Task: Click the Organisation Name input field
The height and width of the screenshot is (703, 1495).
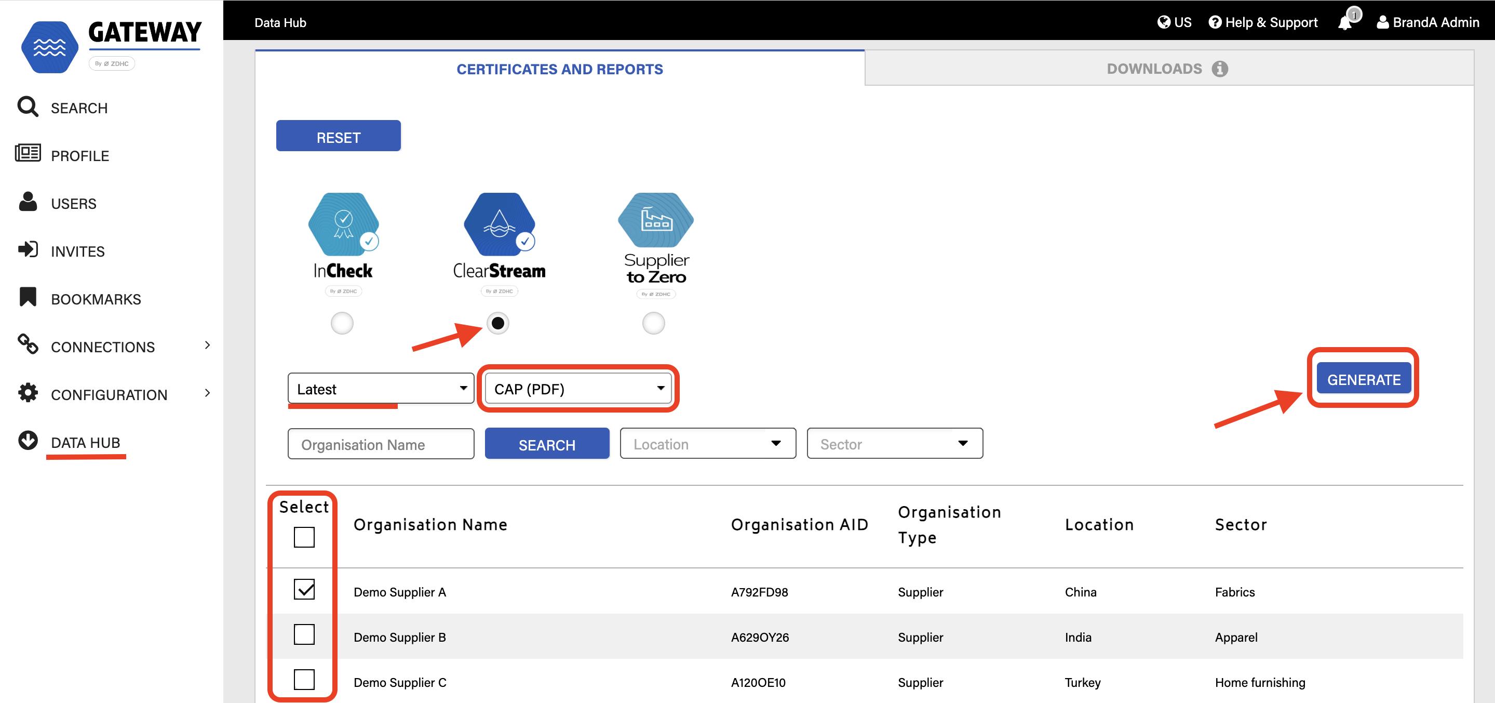Action: (381, 445)
